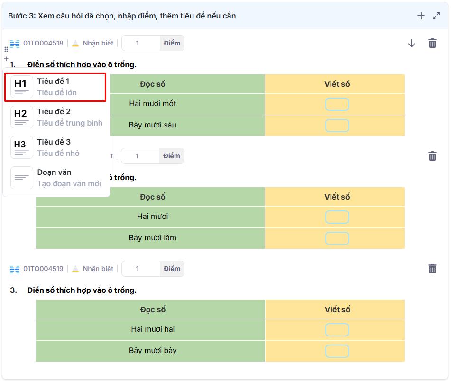The width and height of the screenshot is (451, 381).
Task: Click the answer box for Bảy mươi lăm
Action: (337, 238)
